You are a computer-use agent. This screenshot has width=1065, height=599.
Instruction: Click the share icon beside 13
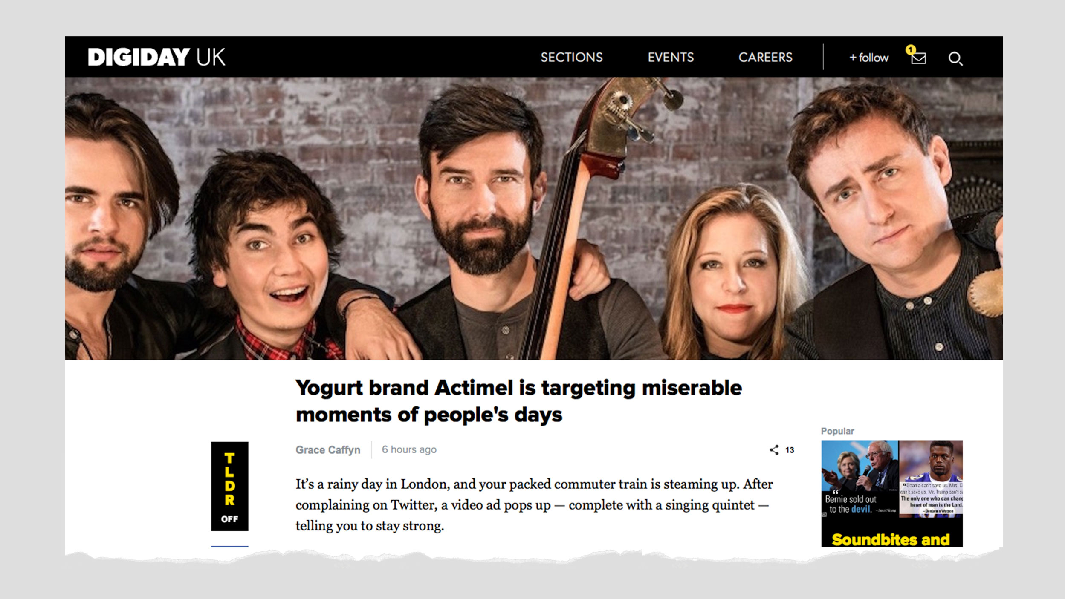[x=774, y=450]
